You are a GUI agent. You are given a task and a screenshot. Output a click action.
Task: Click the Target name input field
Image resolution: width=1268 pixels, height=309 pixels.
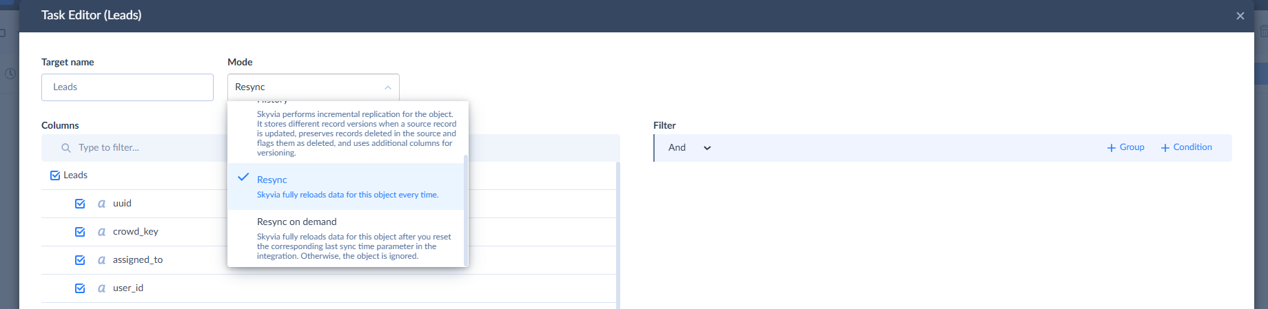(127, 87)
